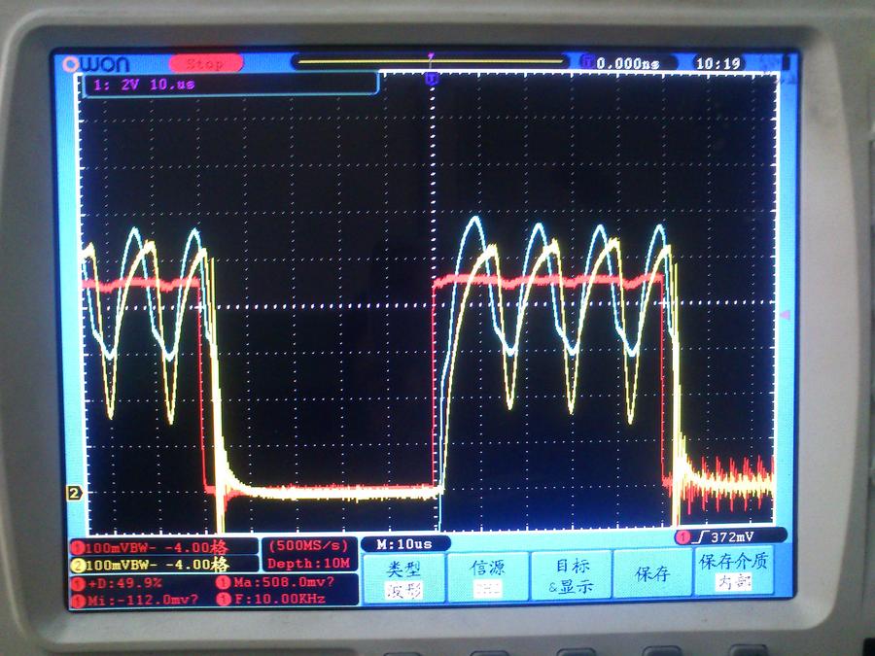Click the OWON logo in top bar
The height and width of the screenshot is (656, 875).
tap(96, 64)
